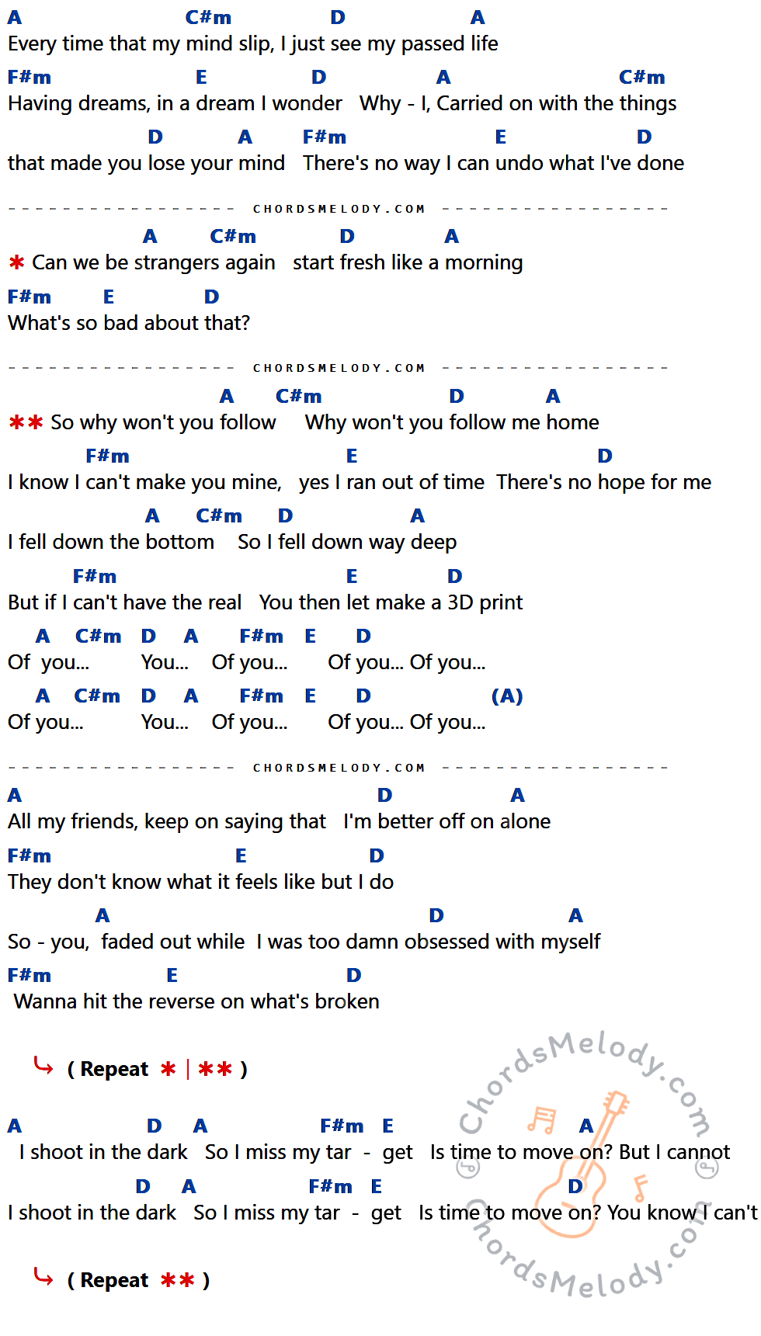The width and height of the screenshot is (761, 1336).
Task: Click the second CHORDSMELODY.COM divider text
Action: pyautogui.click(x=339, y=368)
